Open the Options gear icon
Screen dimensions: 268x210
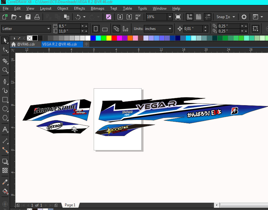pos(244,17)
